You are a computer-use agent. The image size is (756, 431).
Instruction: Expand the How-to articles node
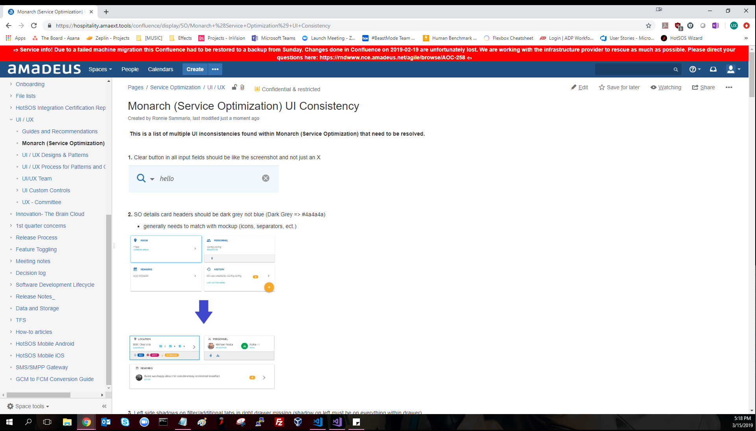[x=11, y=332]
